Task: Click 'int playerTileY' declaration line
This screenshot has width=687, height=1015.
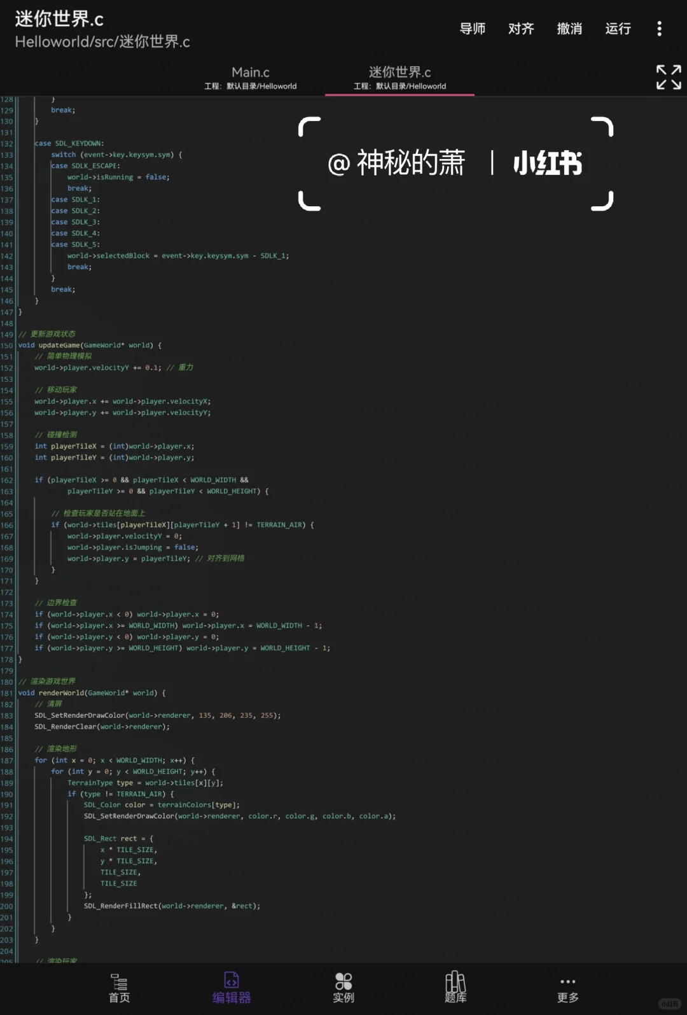Action: 114,458
